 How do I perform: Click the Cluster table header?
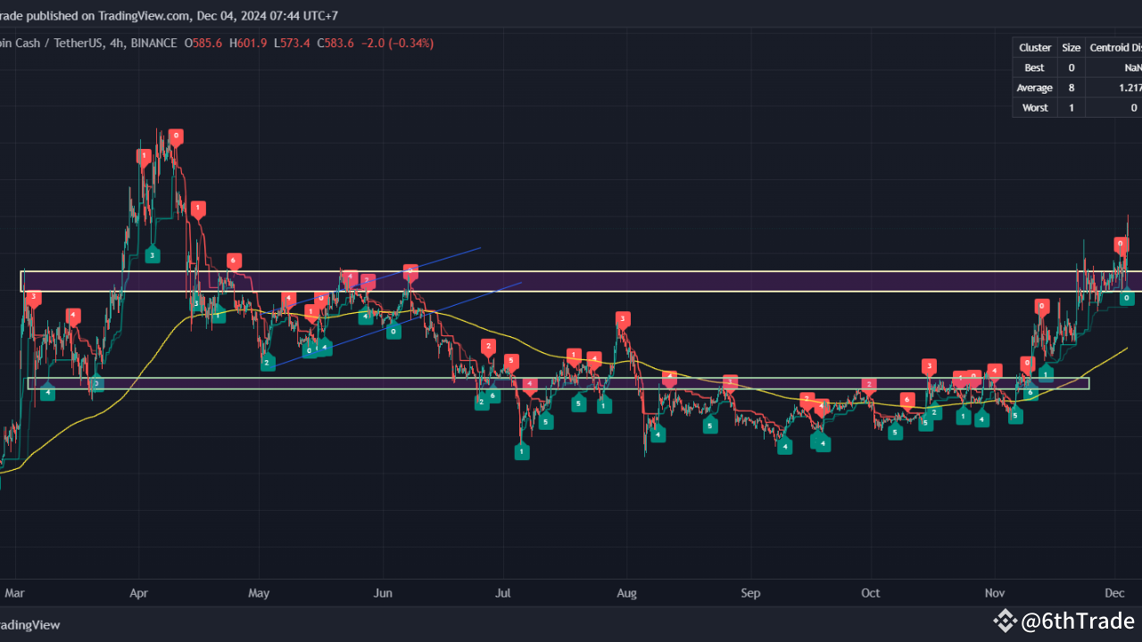1034,47
